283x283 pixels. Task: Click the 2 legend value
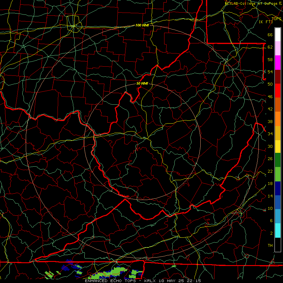[x=271, y=233]
